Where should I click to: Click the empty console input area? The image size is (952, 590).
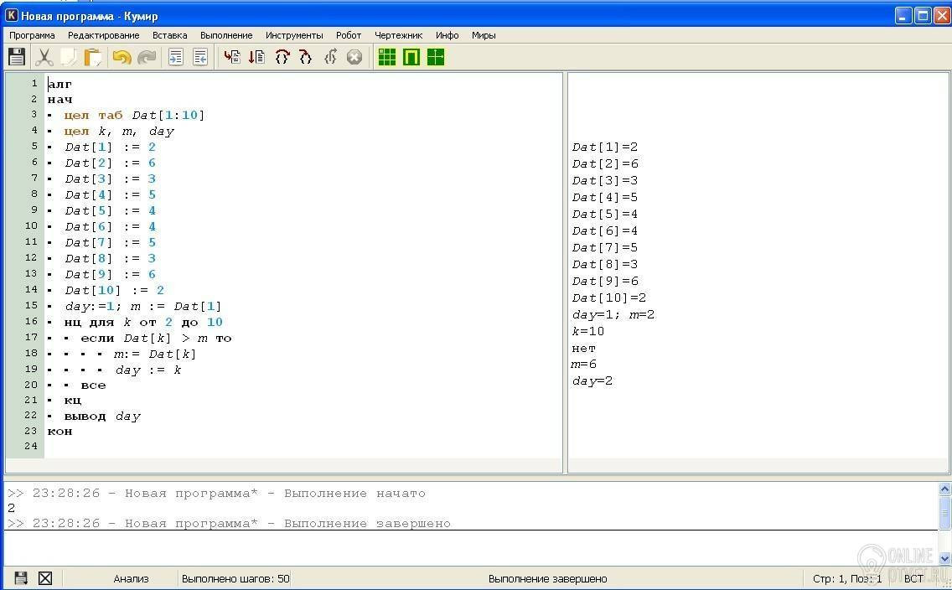click(x=471, y=547)
